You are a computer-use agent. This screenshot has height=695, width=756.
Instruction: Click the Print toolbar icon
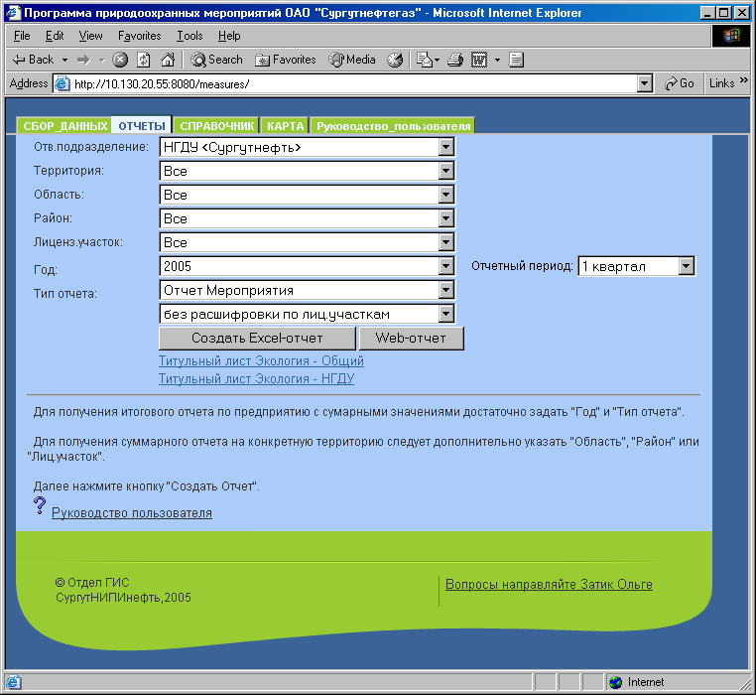click(455, 60)
